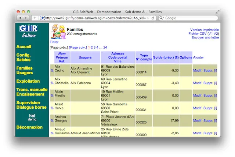Viewport: 235px width, 157px height.
Task: Select Supervision Dialogue borne menu
Action: tap(31, 105)
